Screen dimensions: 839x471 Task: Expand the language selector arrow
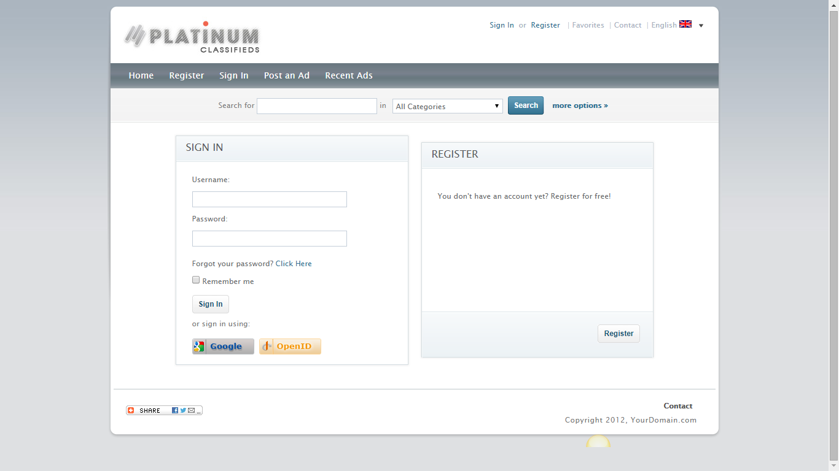tap(701, 26)
